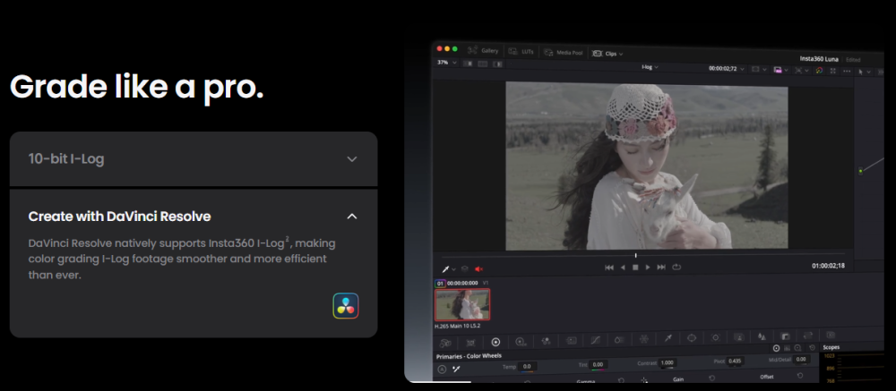
Task: Click the viewer eyedropper tool
Action: coord(445,268)
